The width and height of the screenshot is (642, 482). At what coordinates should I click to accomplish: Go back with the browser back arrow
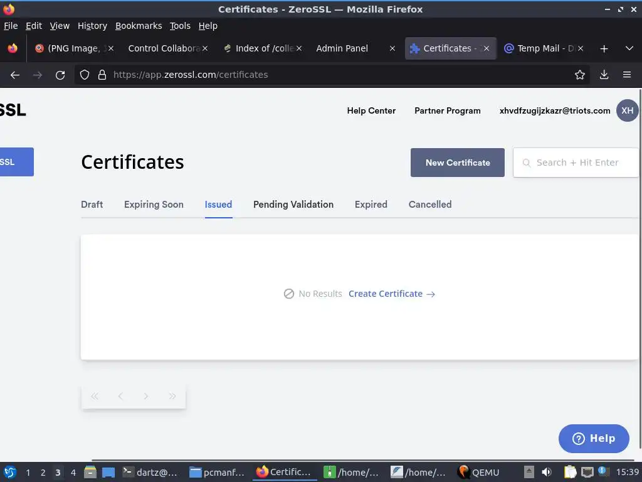click(15, 75)
